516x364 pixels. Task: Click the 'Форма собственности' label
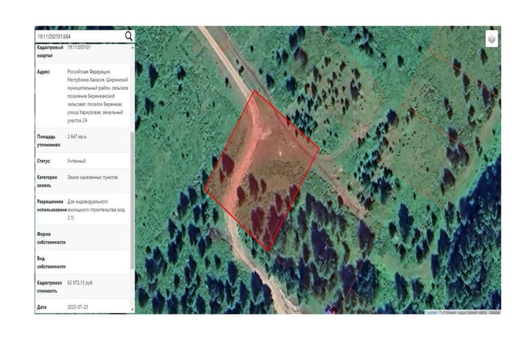[51, 238]
